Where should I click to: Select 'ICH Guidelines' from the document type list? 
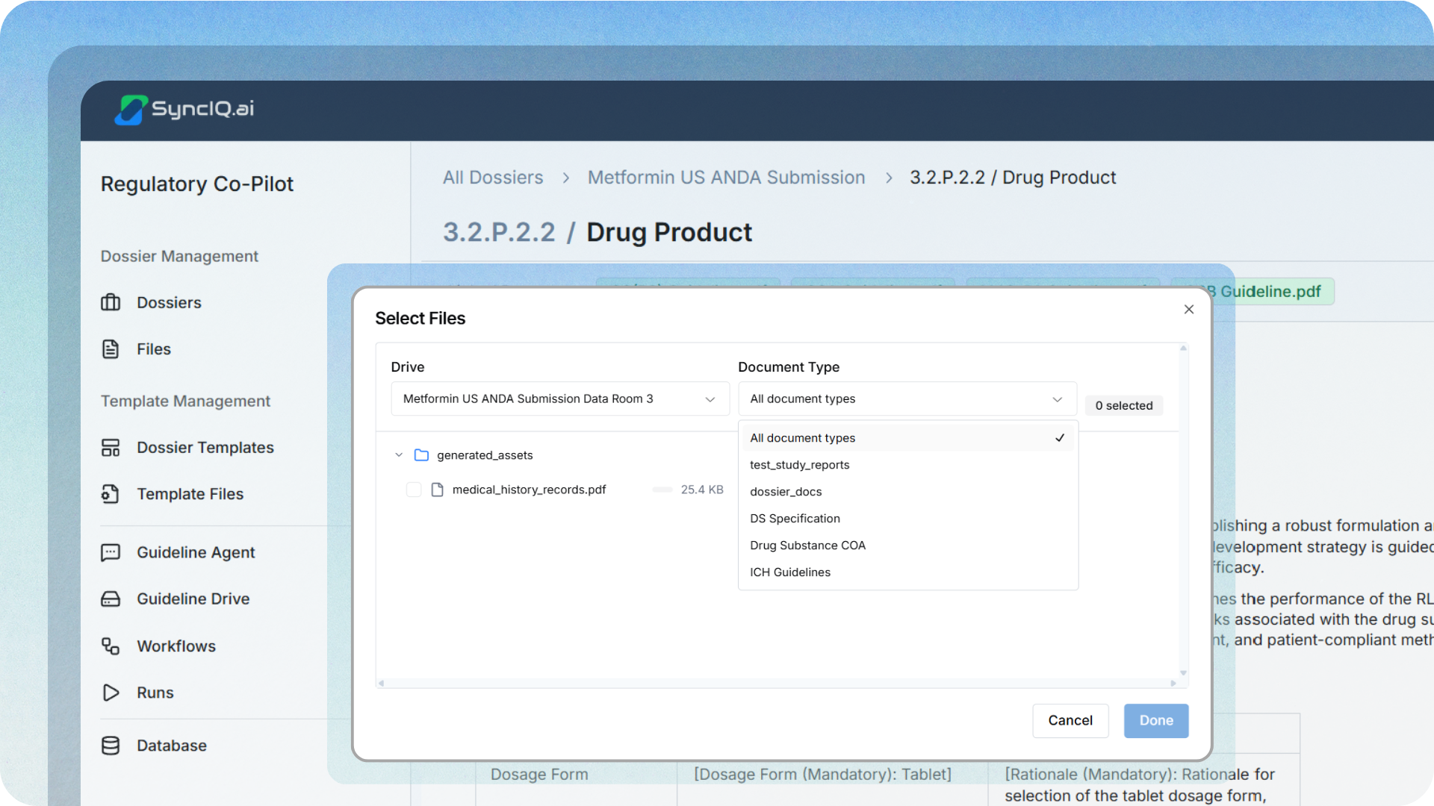790,572
